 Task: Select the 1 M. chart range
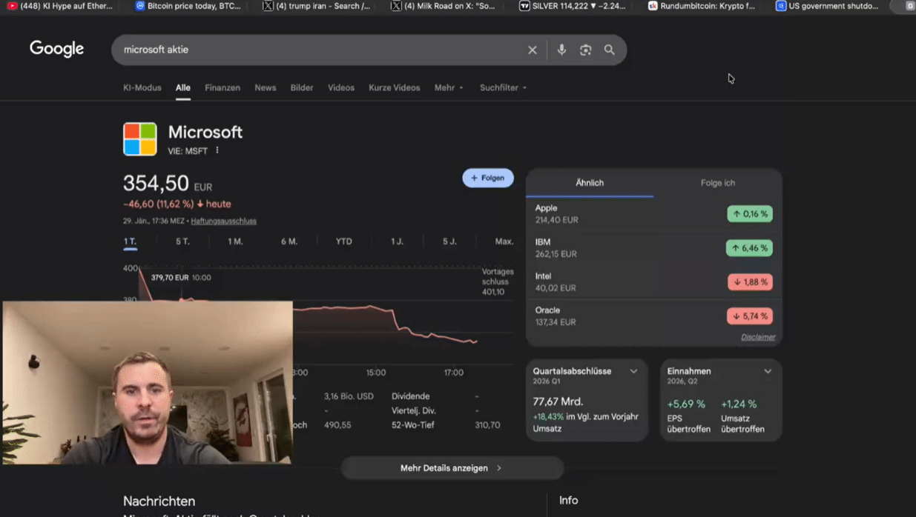coord(235,241)
